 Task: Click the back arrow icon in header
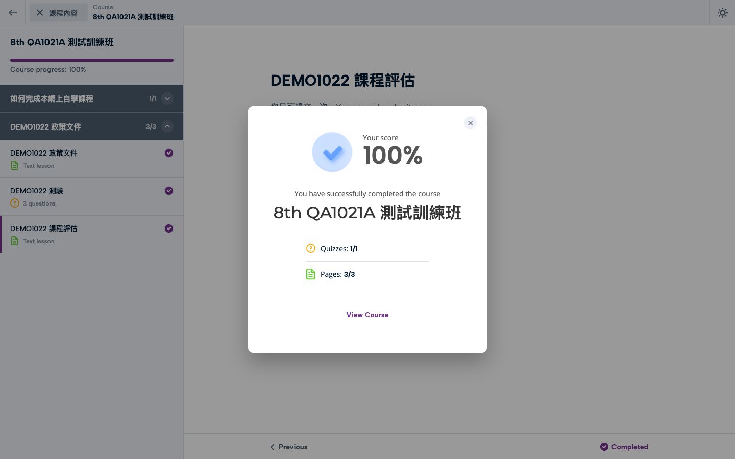click(13, 13)
